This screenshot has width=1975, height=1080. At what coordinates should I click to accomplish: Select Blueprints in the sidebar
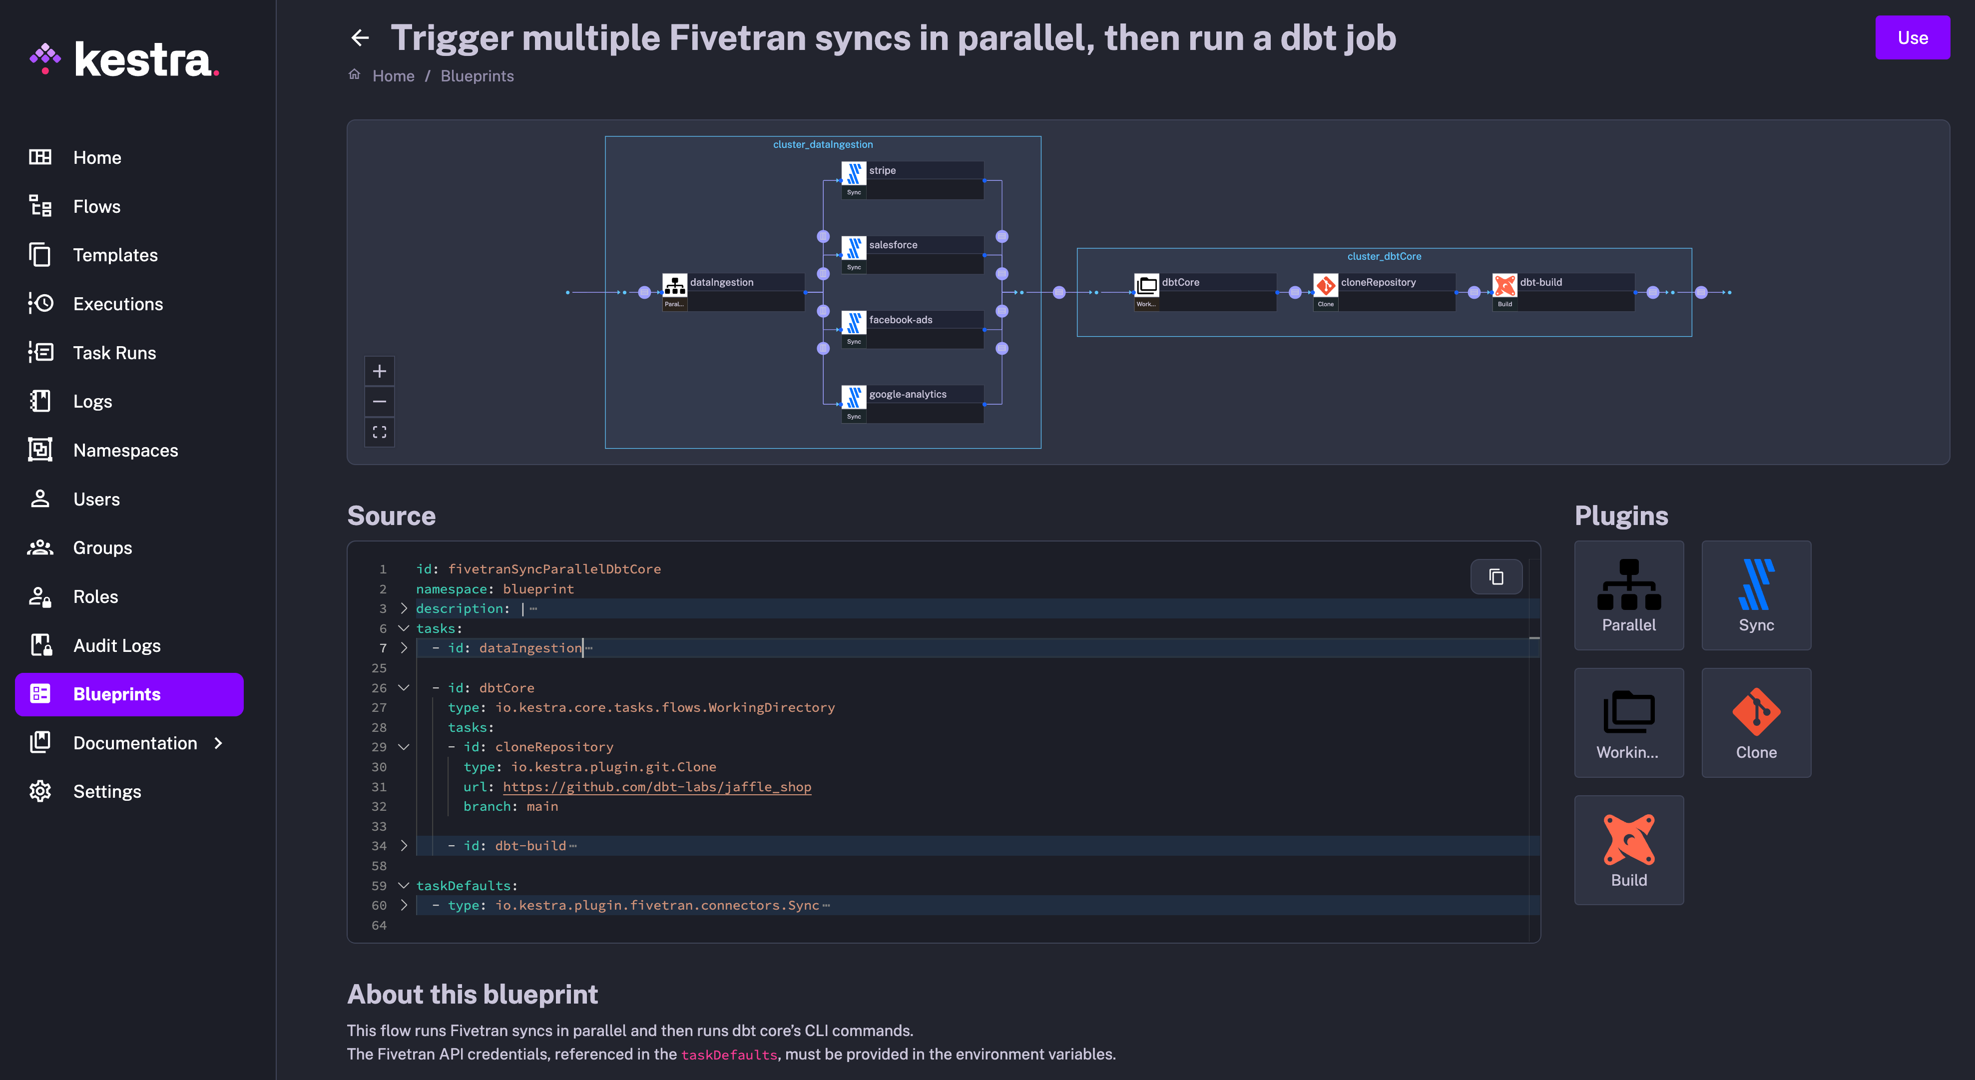coord(116,694)
